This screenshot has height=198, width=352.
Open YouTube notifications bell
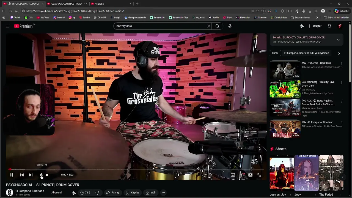click(329, 26)
